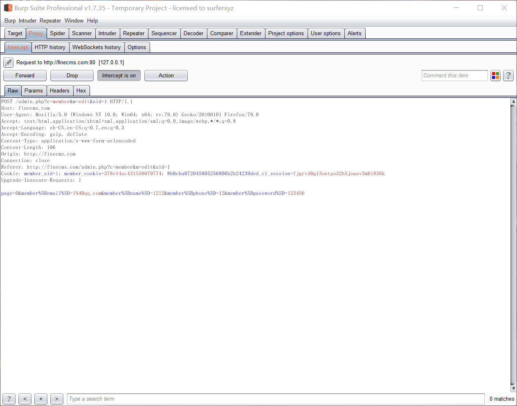Open the Window menu
The width and height of the screenshot is (517, 406).
pos(74,21)
